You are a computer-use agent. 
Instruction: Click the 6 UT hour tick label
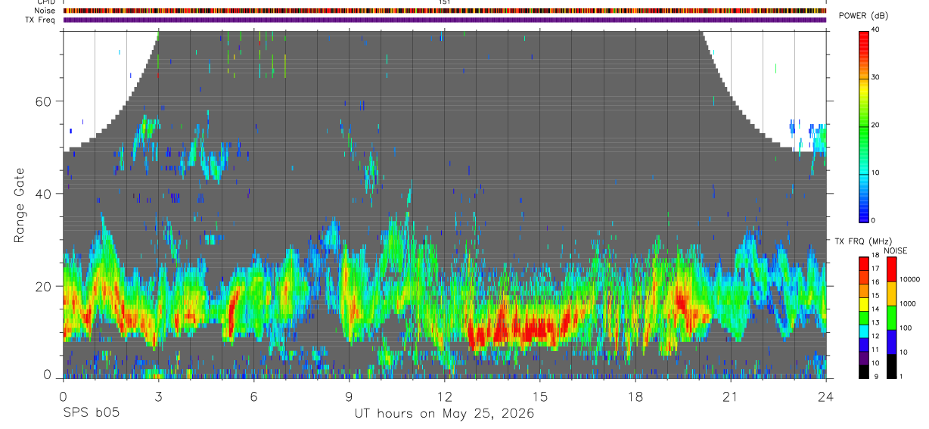pyautogui.click(x=254, y=396)
